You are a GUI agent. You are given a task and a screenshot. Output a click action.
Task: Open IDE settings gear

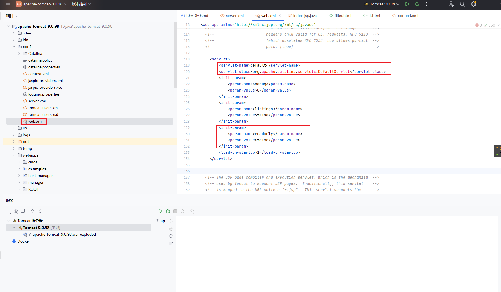pos(474,4)
